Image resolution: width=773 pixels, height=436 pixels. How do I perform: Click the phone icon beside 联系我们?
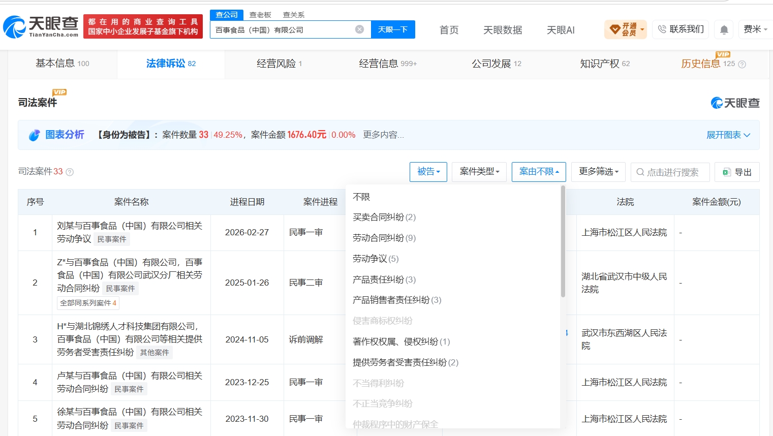pyautogui.click(x=662, y=29)
